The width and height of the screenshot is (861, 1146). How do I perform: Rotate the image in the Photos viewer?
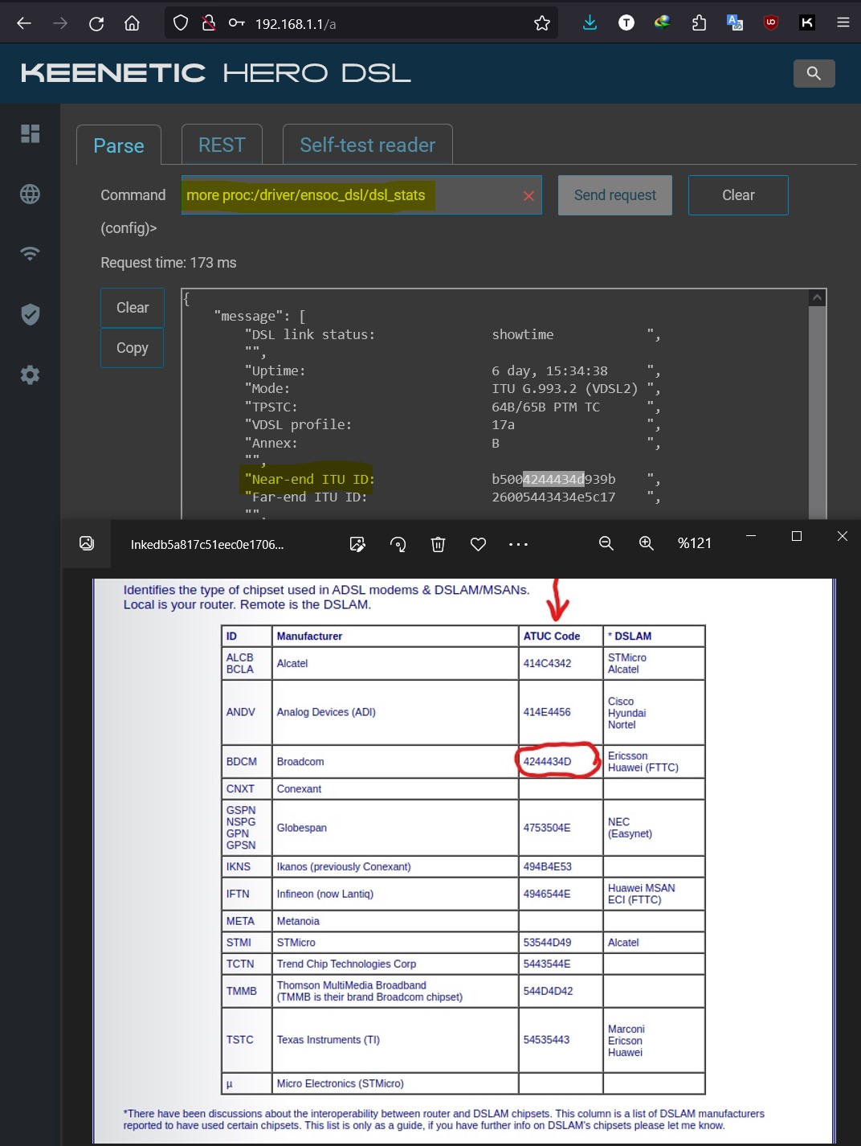(x=398, y=544)
